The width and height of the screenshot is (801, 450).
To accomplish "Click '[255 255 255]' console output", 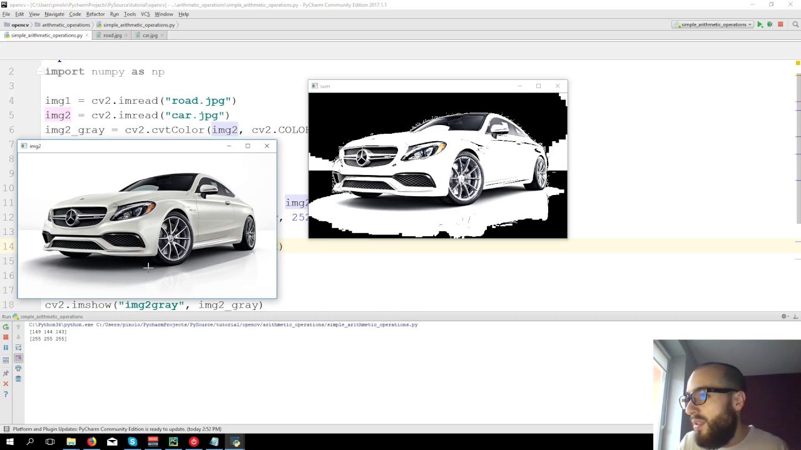I will [48, 339].
